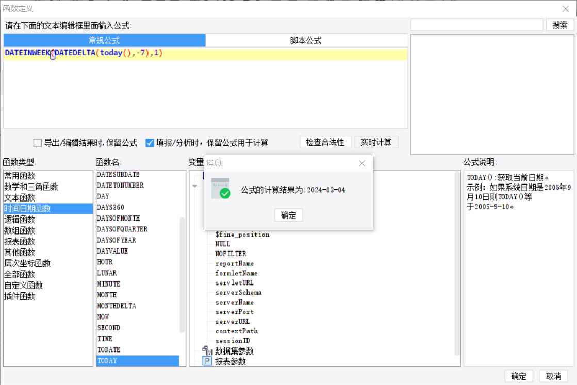The height and width of the screenshot is (385, 577).
Task: Confirm the 消息 dialog with 确定
Action: pos(289,215)
